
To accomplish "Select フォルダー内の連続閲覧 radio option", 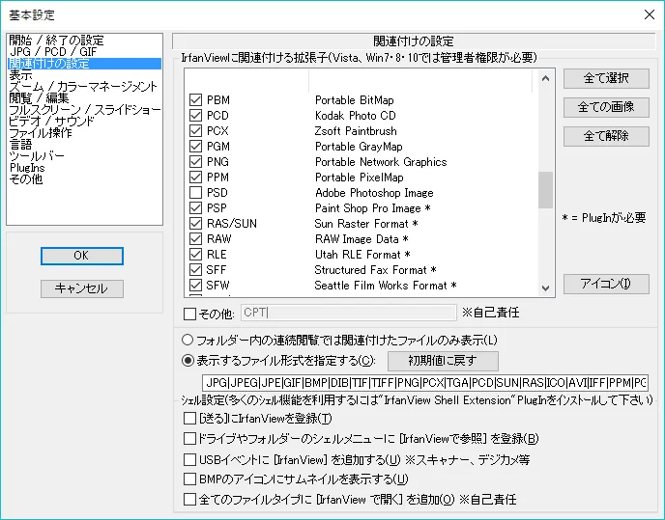I will coord(188,340).
